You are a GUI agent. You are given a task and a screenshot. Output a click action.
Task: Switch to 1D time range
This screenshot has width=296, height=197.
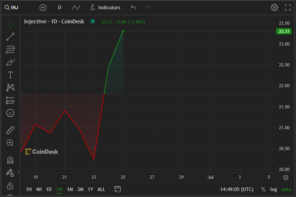[x=49, y=189]
